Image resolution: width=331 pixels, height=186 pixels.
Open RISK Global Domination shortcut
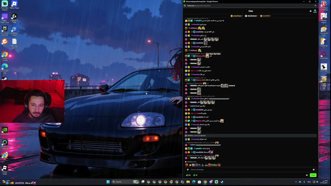tap(324, 6)
